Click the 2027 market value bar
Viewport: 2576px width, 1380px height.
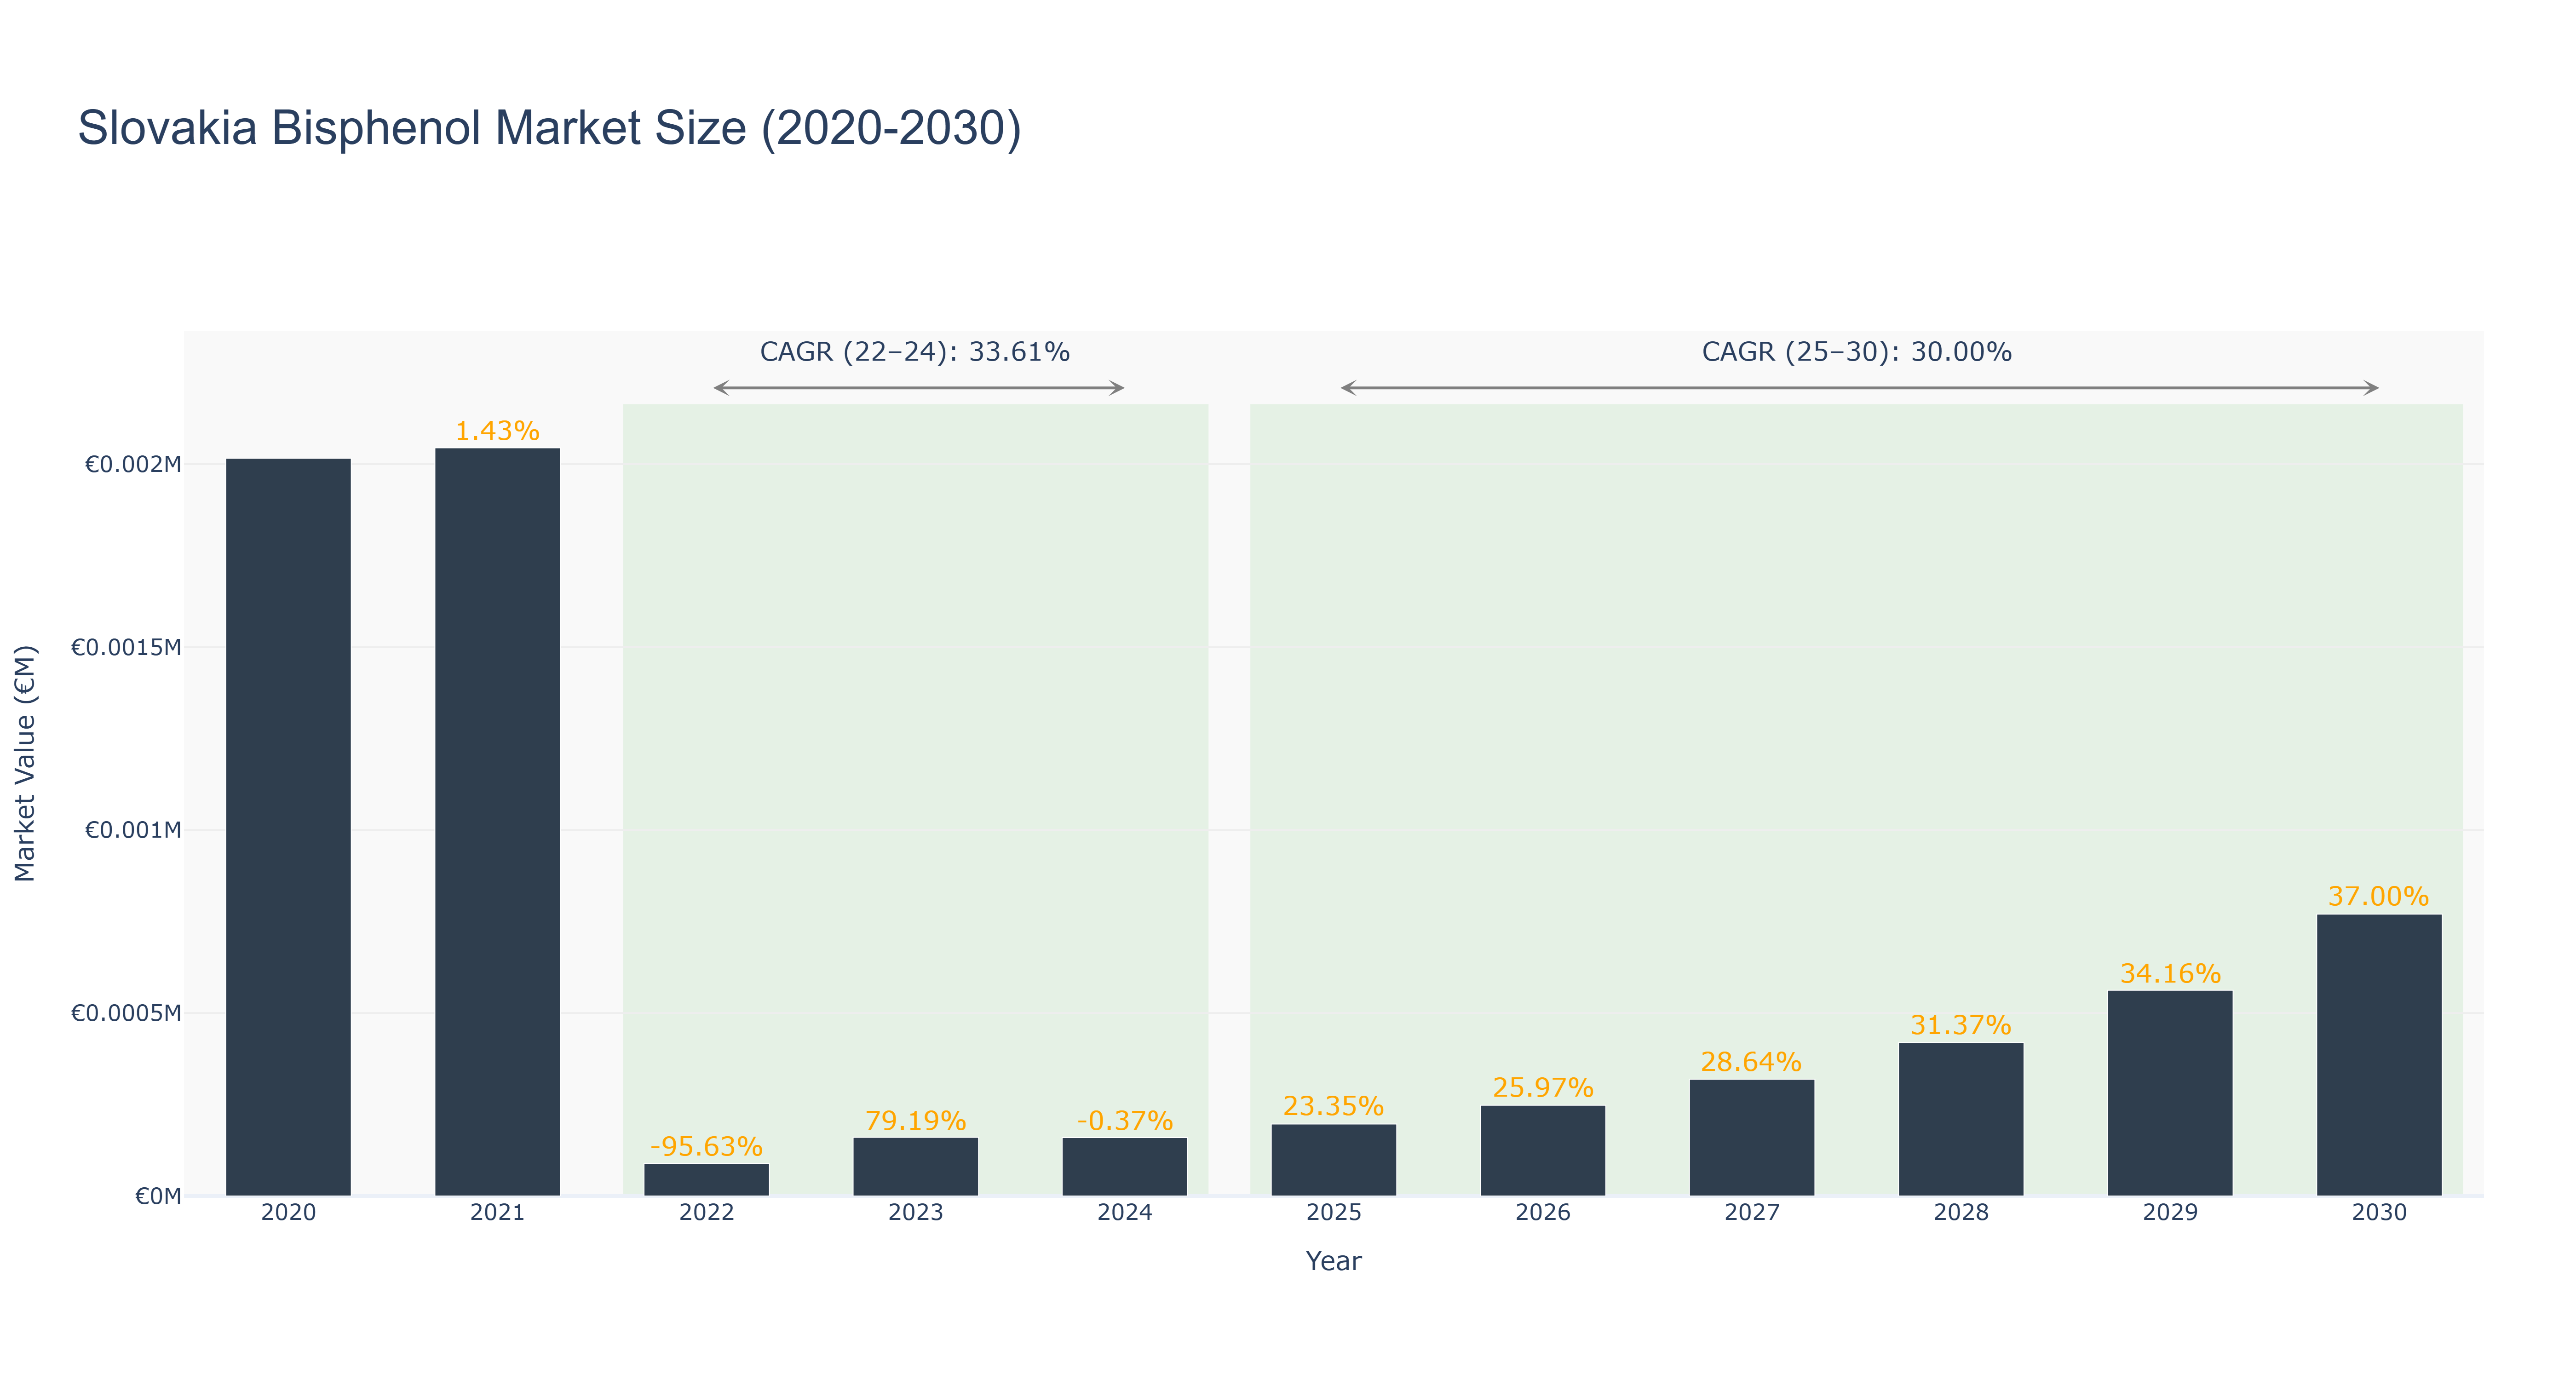(x=1751, y=1137)
